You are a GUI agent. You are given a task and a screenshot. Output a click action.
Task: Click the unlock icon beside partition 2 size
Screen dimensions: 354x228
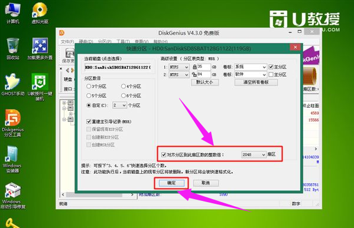[x=194, y=74]
